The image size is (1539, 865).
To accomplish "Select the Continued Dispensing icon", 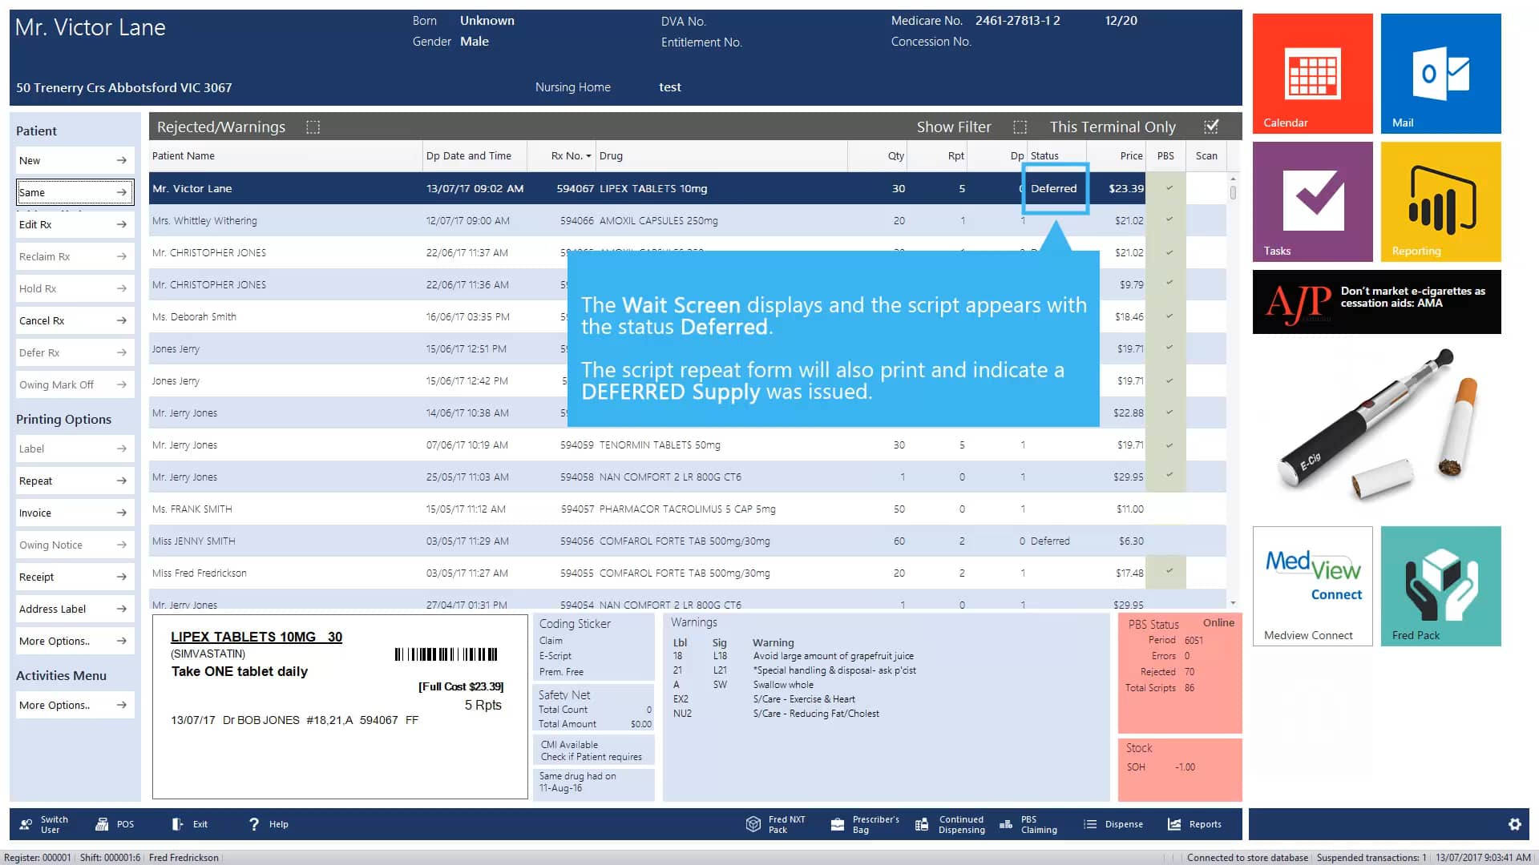I will (x=950, y=823).
